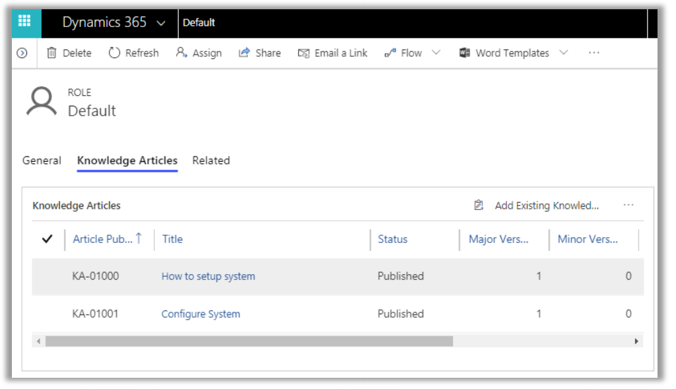Click the Flow icon
This screenshot has width=676, height=389.
click(390, 53)
